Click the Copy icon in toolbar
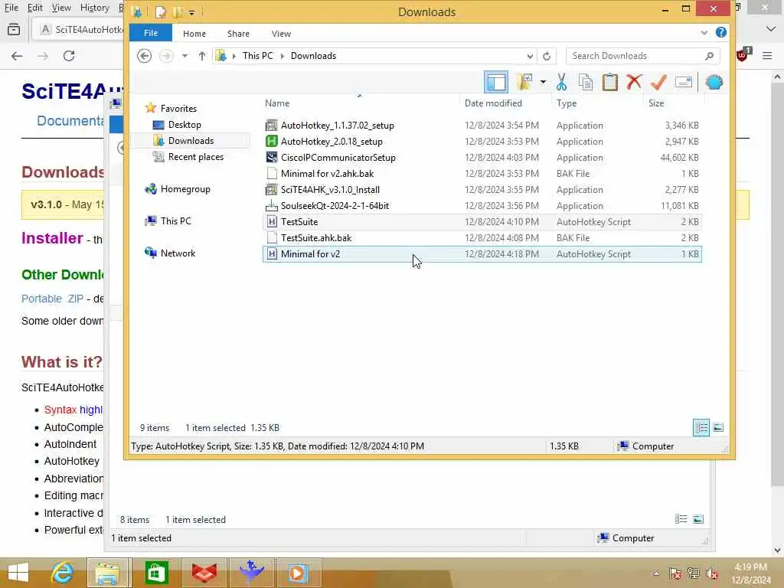This screenshot has height=588, width=784. pos(586,82)
